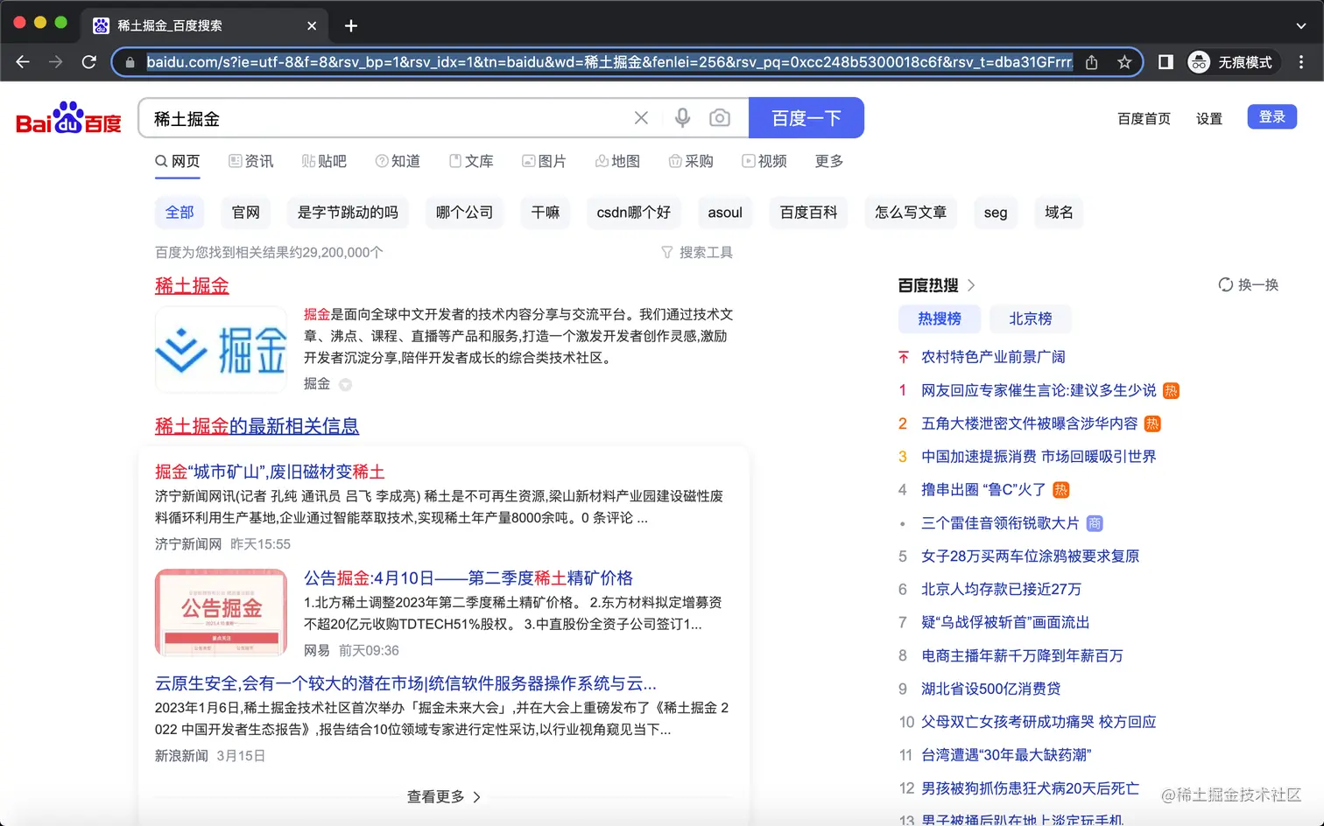Click the Baidu logo
Viewport: 1324px width, 826px height.
tap(68, 118)
